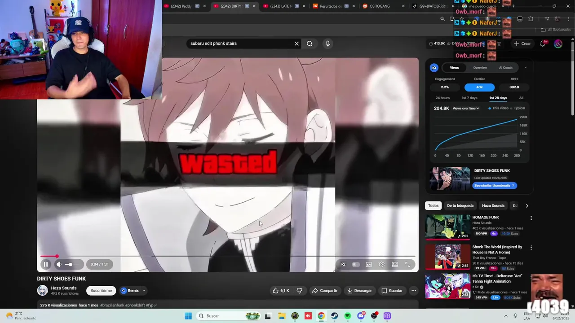Mute the video volume speaker icon
The height and width of the screenshot is (323, 575).
pos(59,264)
